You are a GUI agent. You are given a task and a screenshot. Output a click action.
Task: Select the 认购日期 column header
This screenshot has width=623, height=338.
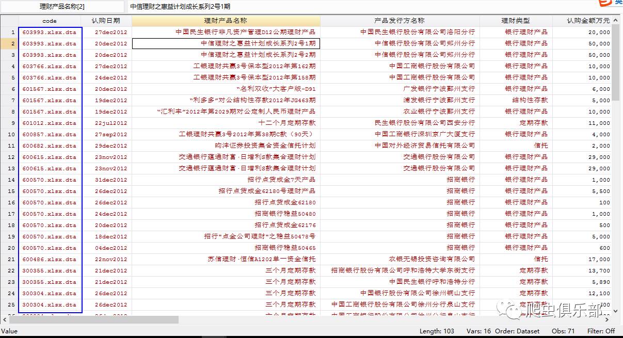pos(106,21)
